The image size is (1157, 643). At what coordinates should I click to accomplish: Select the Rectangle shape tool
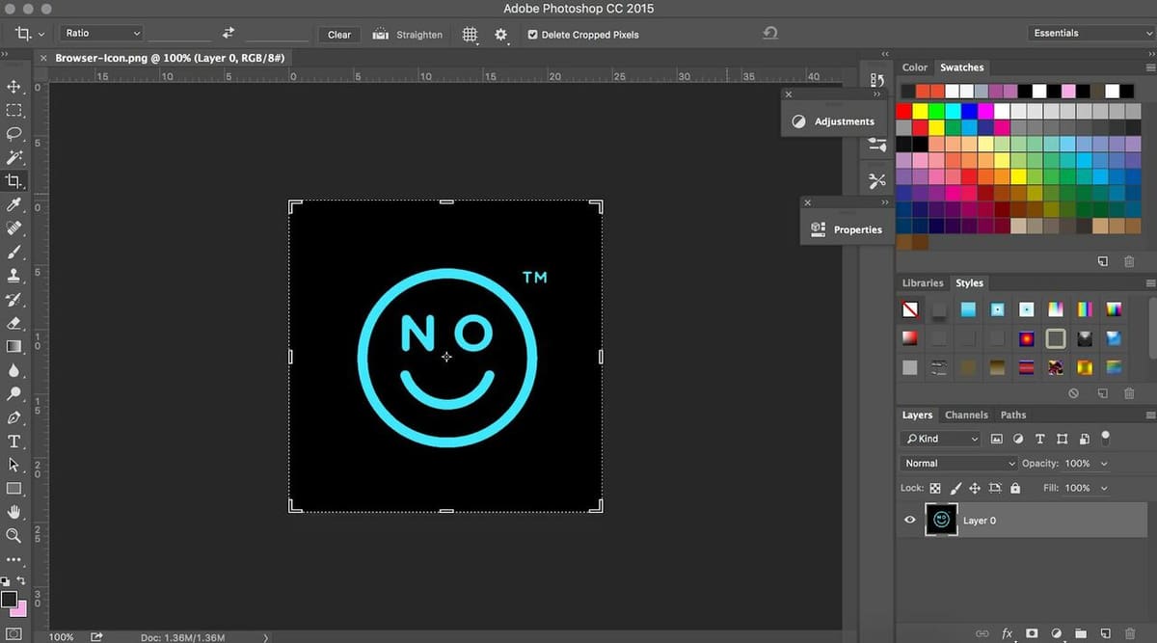point(13,489)
